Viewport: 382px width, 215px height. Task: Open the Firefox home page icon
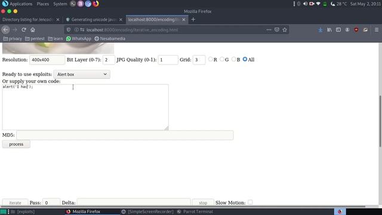[x=33, y=30]
